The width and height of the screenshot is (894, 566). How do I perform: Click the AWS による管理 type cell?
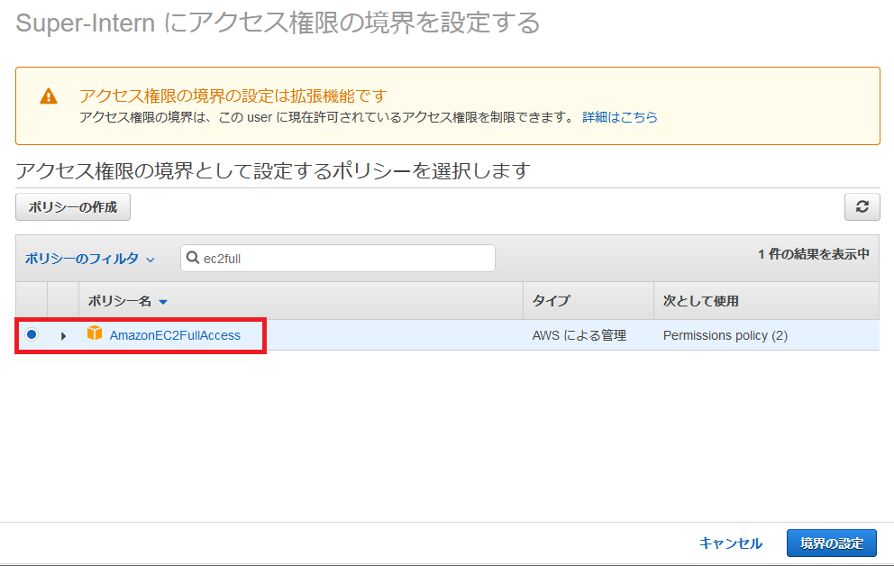click(x=579, y=335)
